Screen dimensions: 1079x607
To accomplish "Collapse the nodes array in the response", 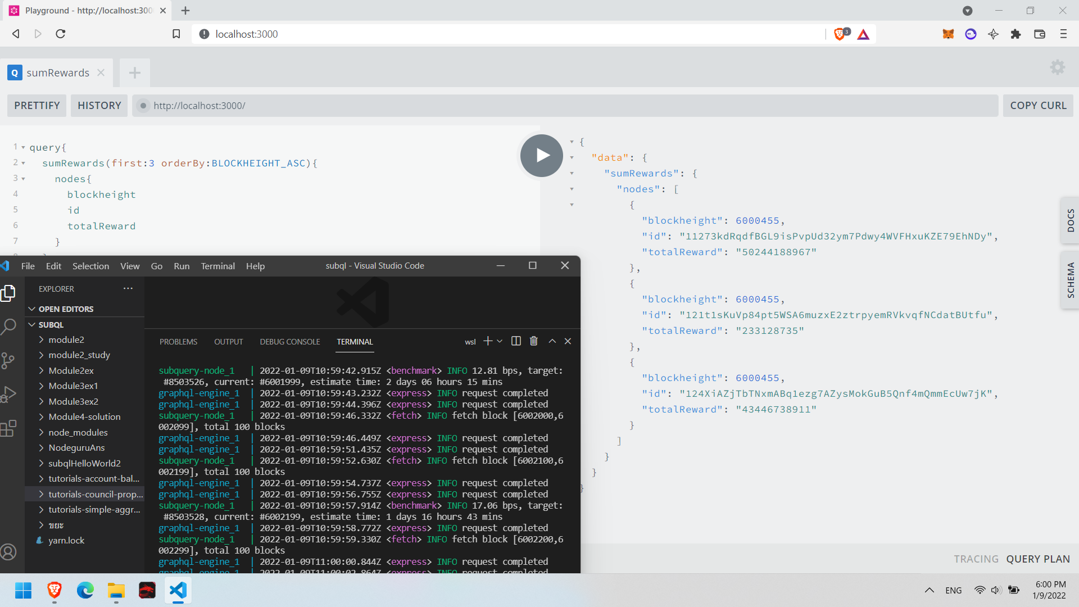I will pyautogui.click(x=572, y=189).
